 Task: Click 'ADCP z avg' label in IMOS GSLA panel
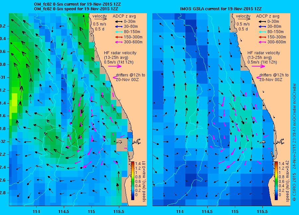tap(268, 16)
